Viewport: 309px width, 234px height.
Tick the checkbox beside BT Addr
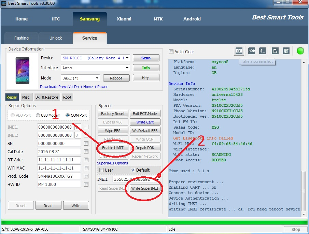pyautogui.click(x=86, y=160)
